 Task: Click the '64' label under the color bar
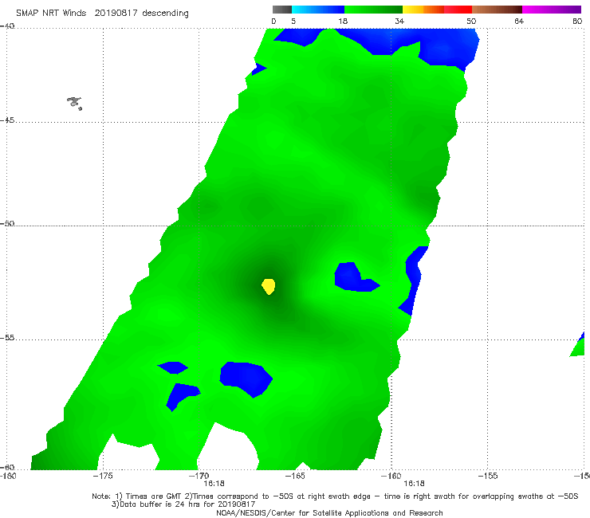[519, 21]
